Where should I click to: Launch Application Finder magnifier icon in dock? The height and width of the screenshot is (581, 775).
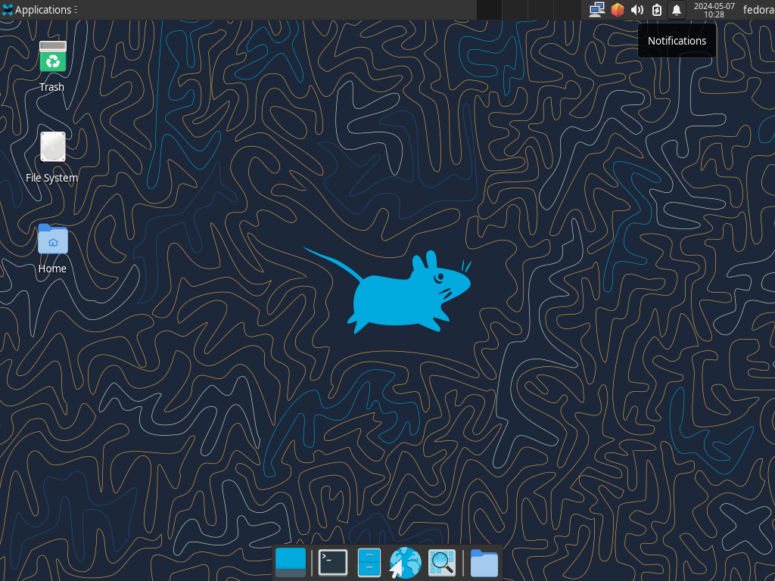(442, 562)
